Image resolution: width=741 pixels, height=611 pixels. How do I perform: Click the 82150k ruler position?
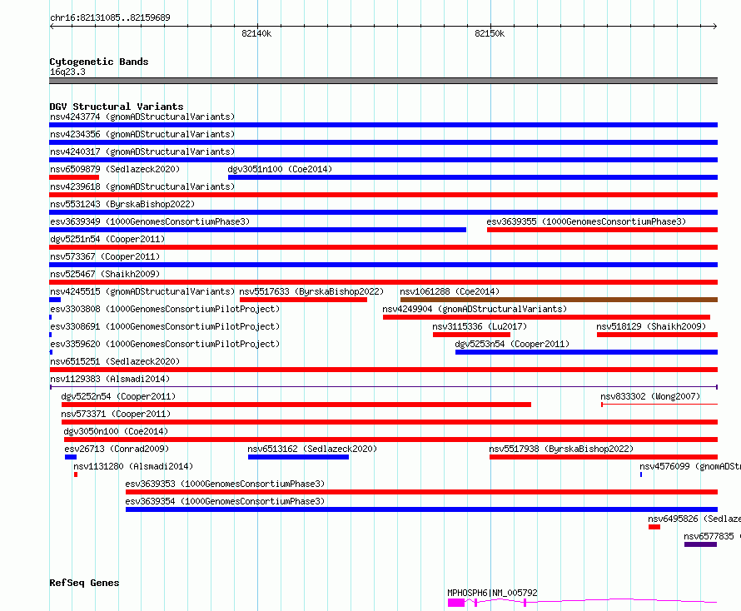click(x=490, y=33)
